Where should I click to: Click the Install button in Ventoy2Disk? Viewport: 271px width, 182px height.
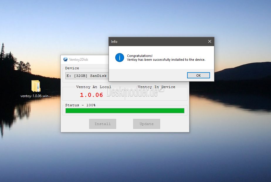click(x=102, y=124)
